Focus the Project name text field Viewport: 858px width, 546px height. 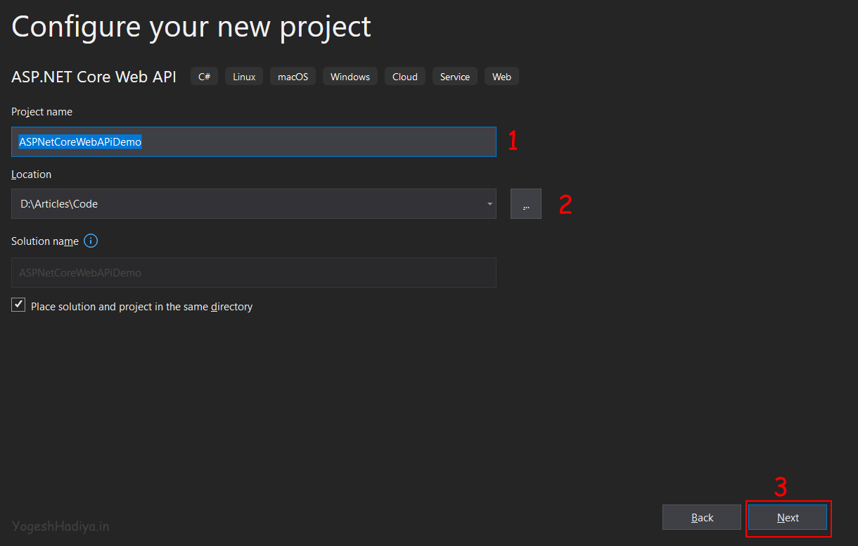(x=254, y=141)
